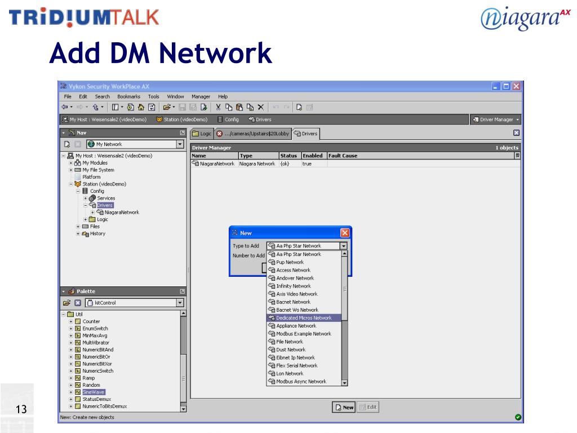Viewport: 577px width, 433px height.
Task: Select Axis Video Network in the list
Action: (x=304, y=294)
